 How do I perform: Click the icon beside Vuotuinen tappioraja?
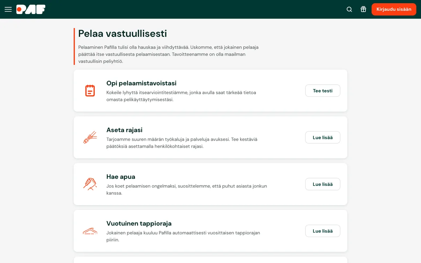[x=90, y=231]
